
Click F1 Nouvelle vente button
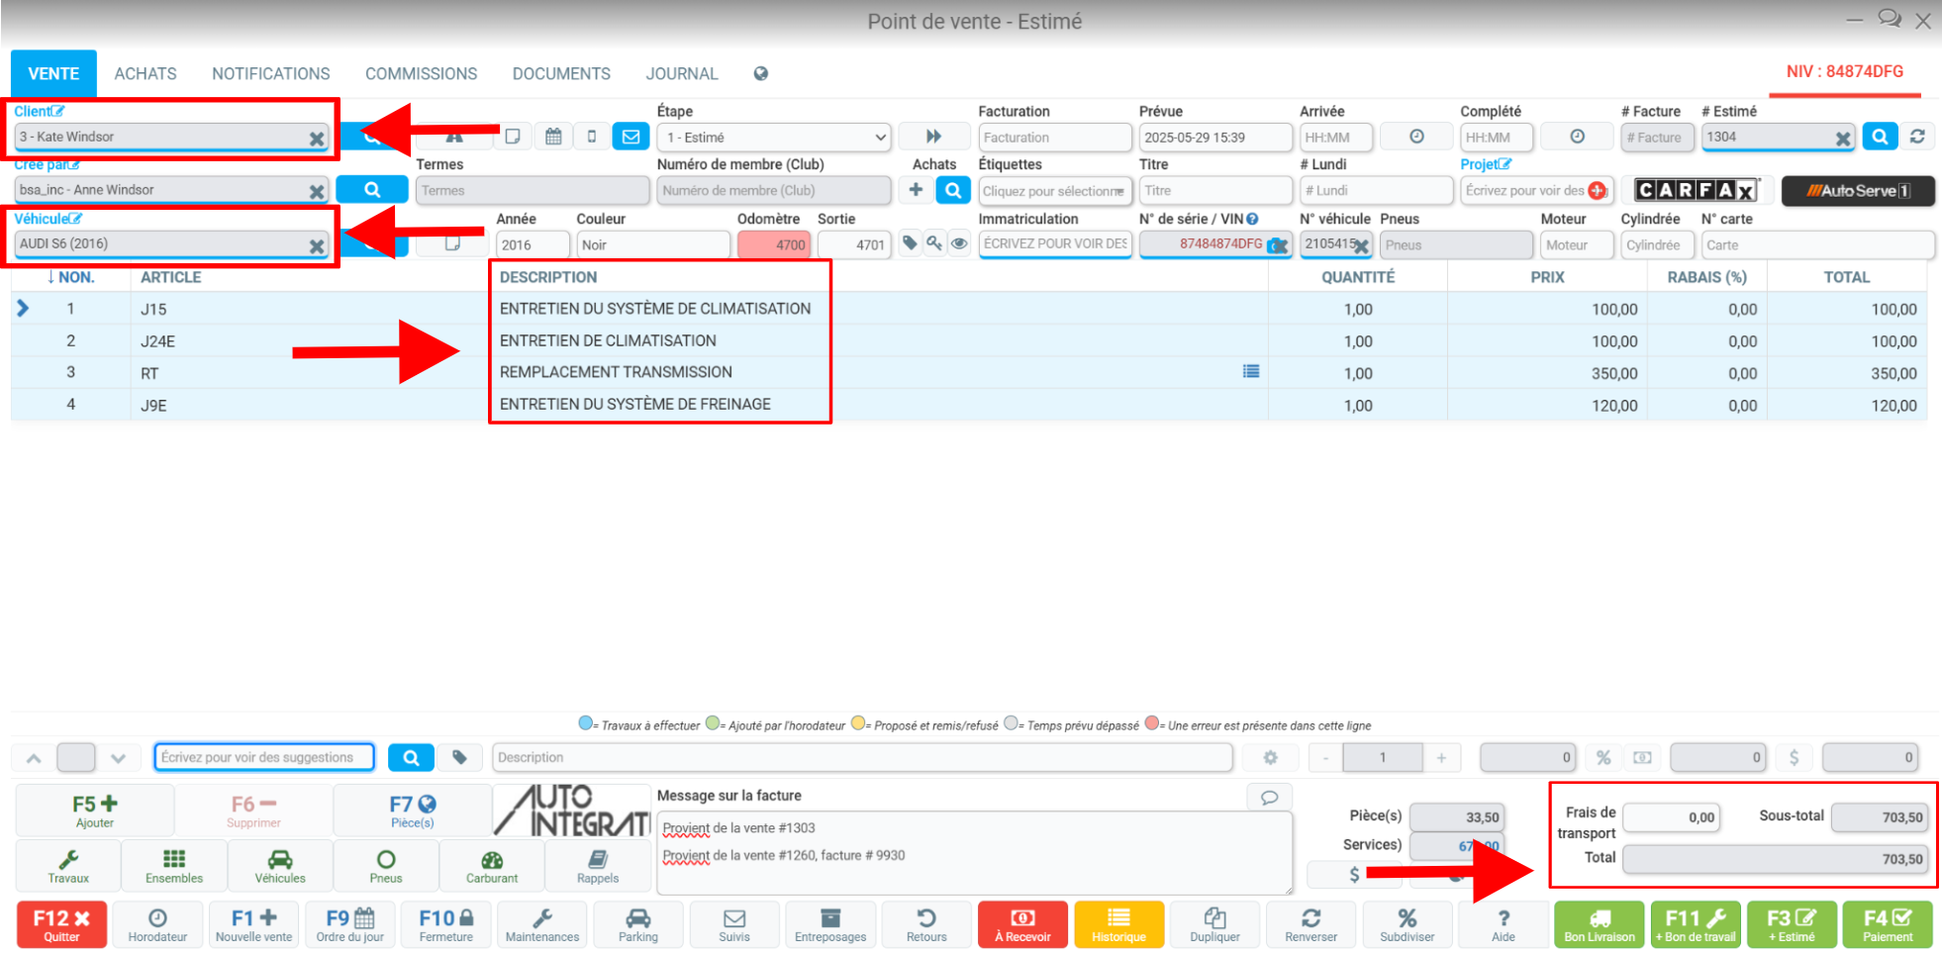pyautogui.click(x=254, y=925)
